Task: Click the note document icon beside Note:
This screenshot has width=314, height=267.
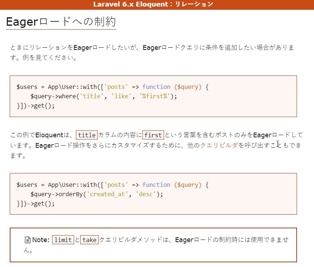Action: pyautogui.click(x=27, y=240)
